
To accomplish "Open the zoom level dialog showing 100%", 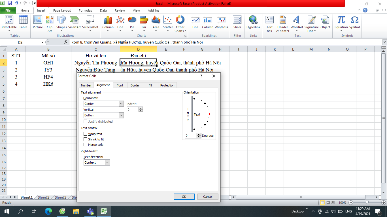I will 342,203.
